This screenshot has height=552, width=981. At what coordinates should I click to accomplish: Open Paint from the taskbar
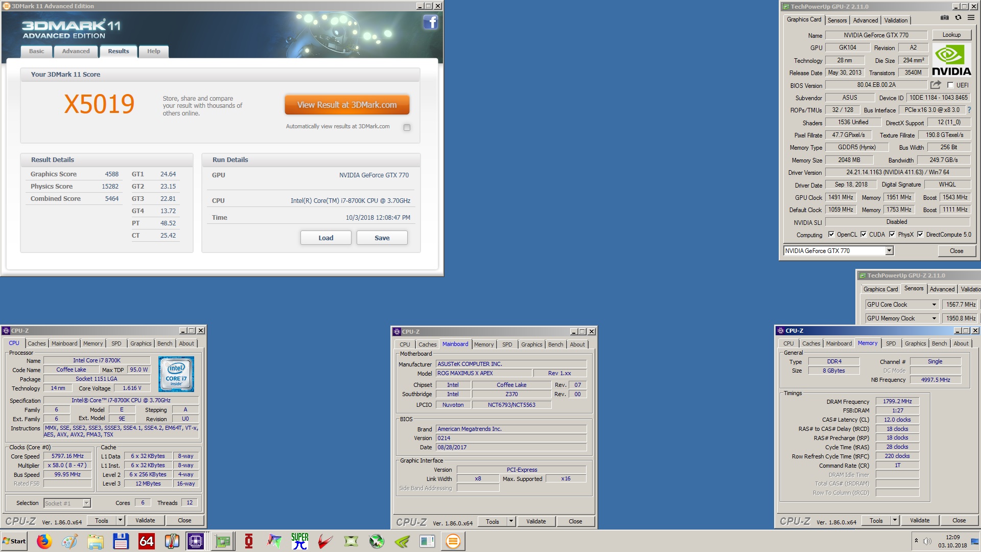click(x=70, y=541)
